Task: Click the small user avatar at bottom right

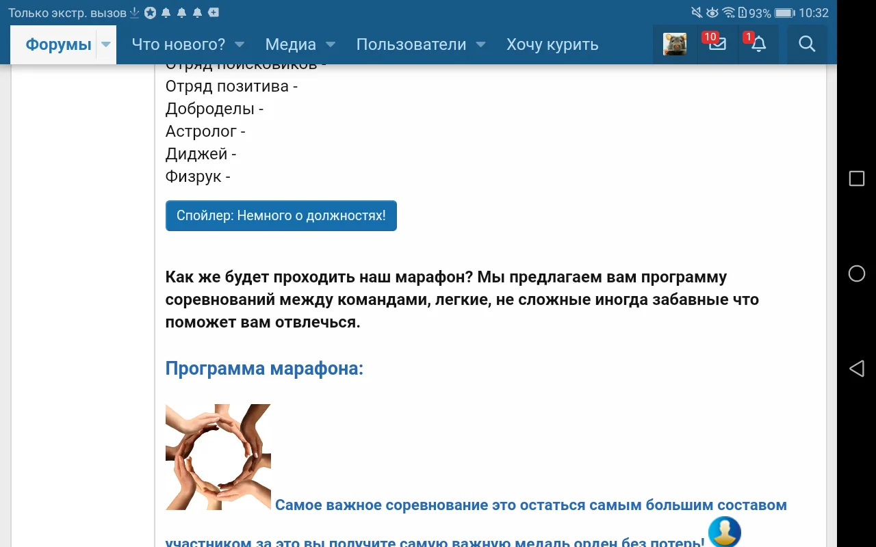Action: pyautogui.click(x=724, y=532)
